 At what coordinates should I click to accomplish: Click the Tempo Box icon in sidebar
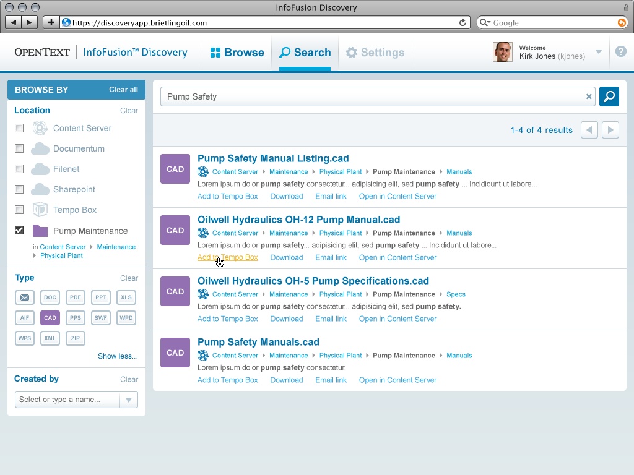[x=40, y=210]
